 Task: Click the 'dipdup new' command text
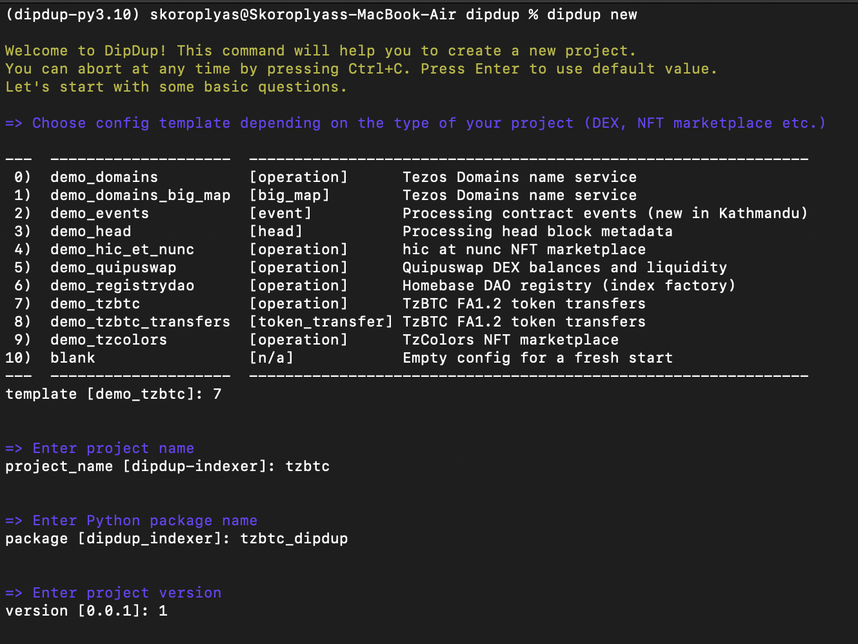click(592, 15)
